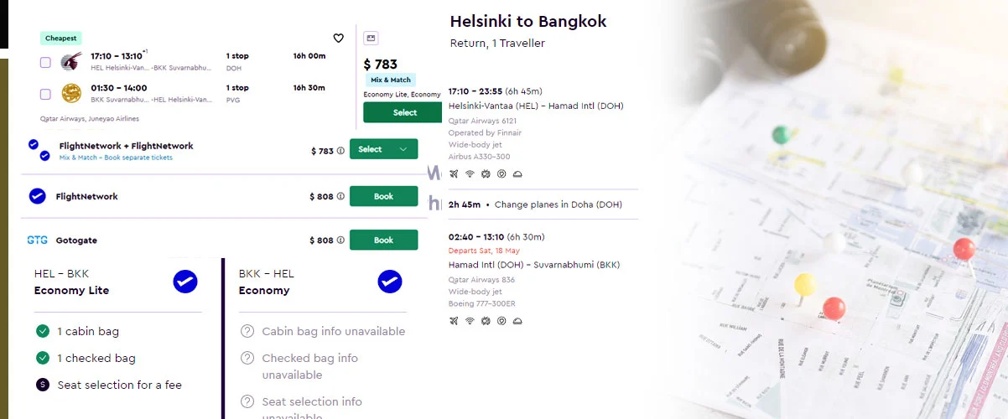1008x419 pixels.
Task: Click question mark icon beside Cabin bag info unavailable
Action: pyautogui.click(x=247, y=331)
